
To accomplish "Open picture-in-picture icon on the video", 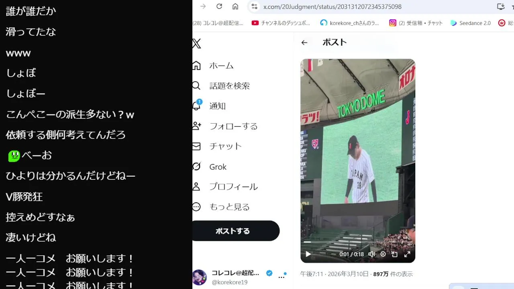I will (x=395, y=254).
